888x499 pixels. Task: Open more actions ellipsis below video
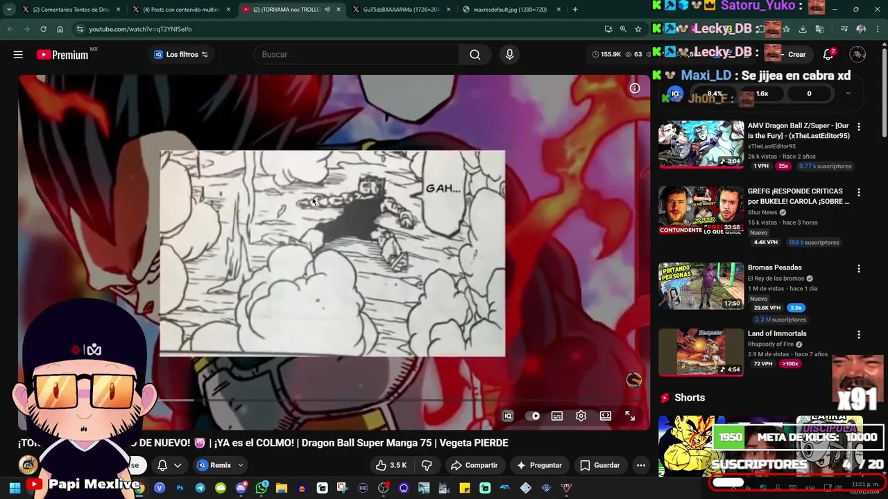(641, 465)
